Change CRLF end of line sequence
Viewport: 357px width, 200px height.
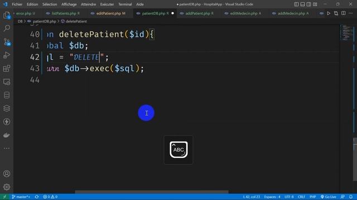pyautogui.click(x=301, y=197)
